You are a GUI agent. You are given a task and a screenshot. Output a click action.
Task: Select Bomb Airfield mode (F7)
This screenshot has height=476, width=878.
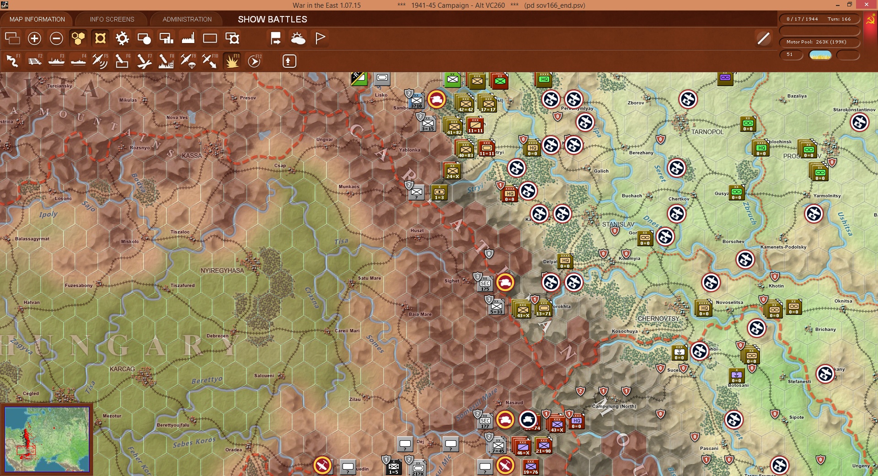144,61
